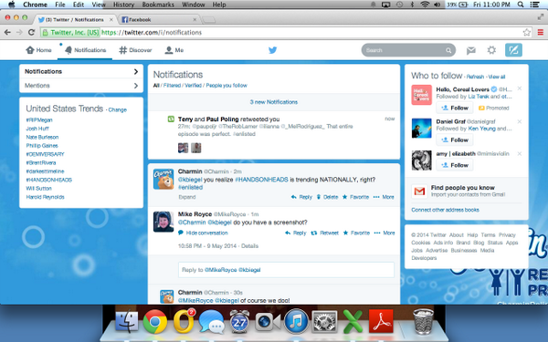
Task: Open the #RIPMegan trend
Action: point(39,120)
